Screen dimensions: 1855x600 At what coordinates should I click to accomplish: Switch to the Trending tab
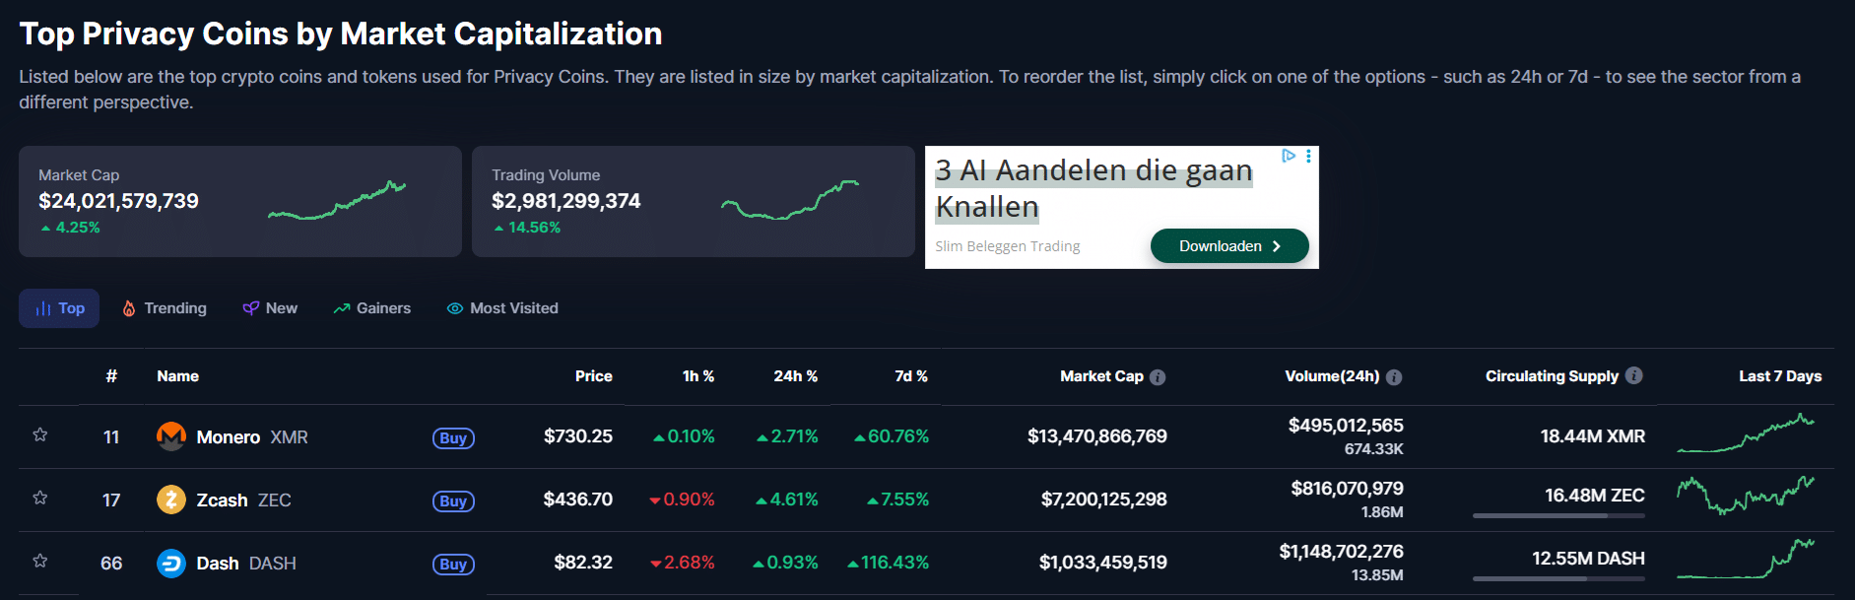(x=165, y=308)
